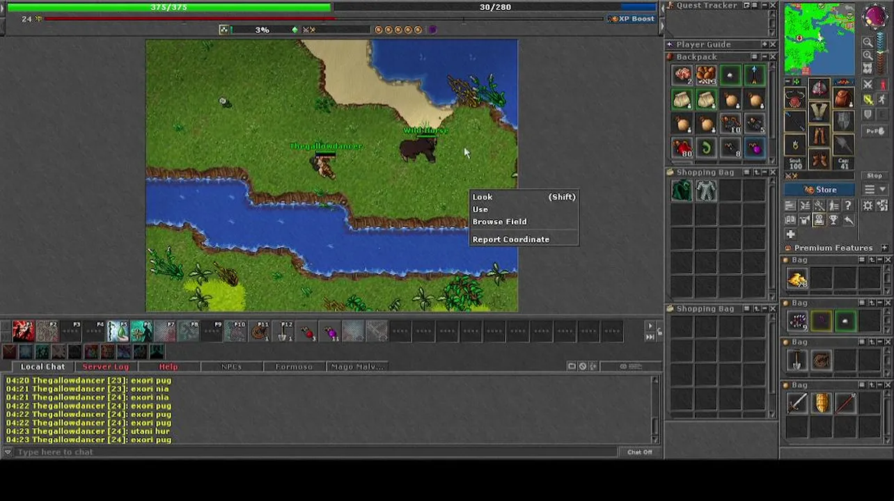Minimize the lower Shopping Bag panel
This screenshot has height=501, width=894.
tap(763, 309)
